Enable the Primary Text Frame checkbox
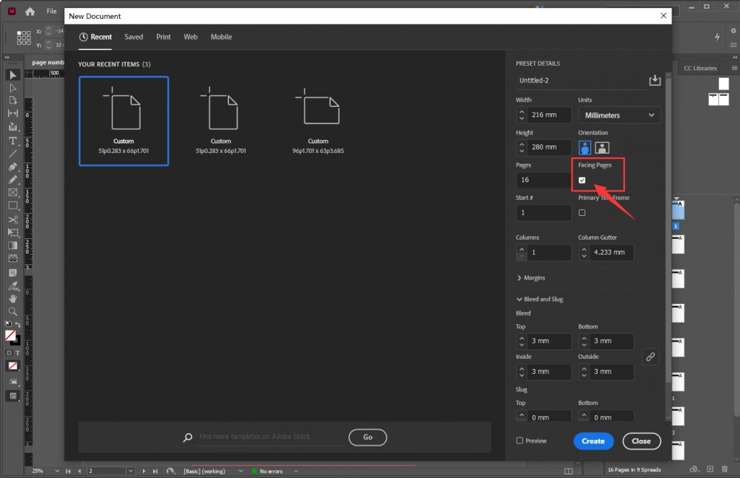 pos(582,212)
